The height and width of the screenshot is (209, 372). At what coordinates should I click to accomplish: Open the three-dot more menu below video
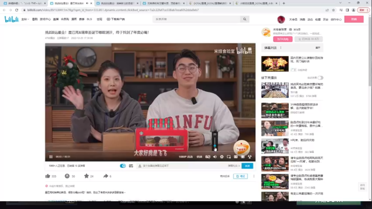[254, 176]
